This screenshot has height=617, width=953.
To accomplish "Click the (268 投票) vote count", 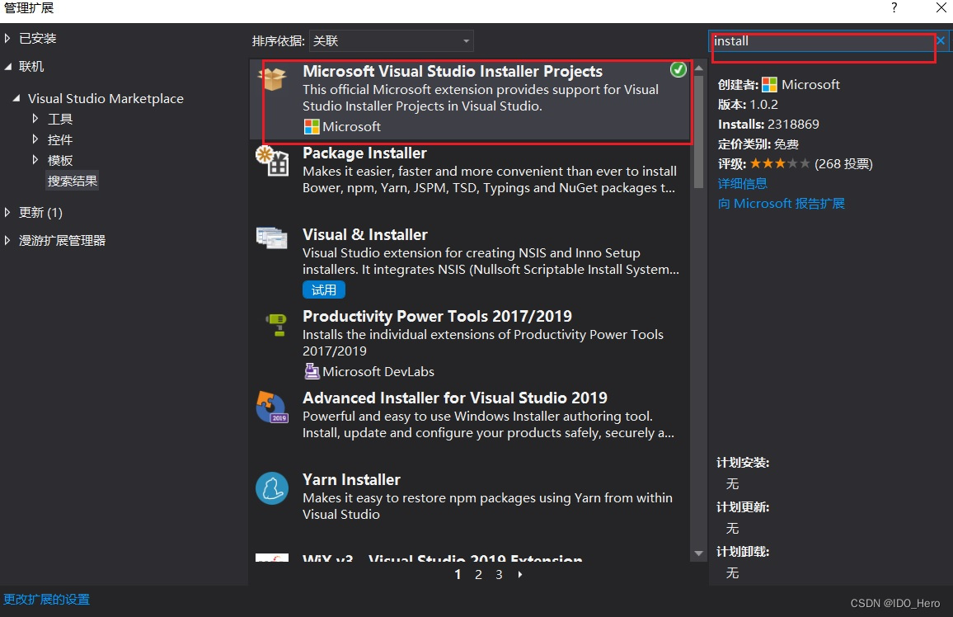I will tap(843, 163).
